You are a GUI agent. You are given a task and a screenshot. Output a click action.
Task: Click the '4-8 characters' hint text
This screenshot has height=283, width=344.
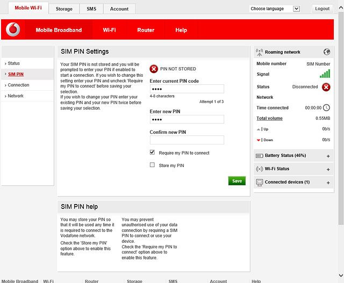pyautogui.click(x=162, y=96)
